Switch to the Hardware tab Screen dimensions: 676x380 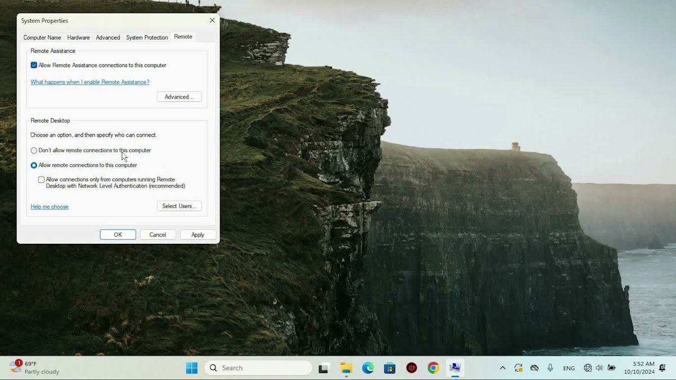click(x=78, y=37)
